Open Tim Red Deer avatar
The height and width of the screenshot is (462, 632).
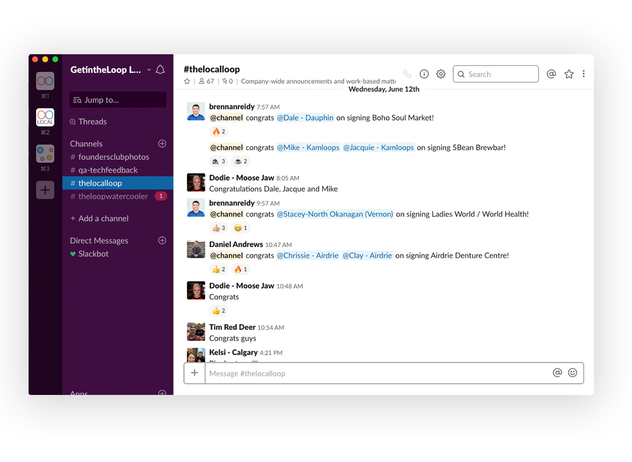pyautogui.click(x=196, y=332)
